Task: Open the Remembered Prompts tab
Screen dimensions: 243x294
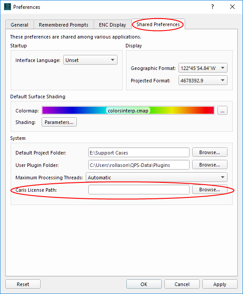Action: (64, 25)
